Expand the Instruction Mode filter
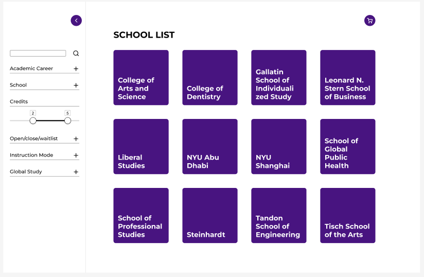The height and width of the screenshot is (277, 424). [x=76, y=155]
